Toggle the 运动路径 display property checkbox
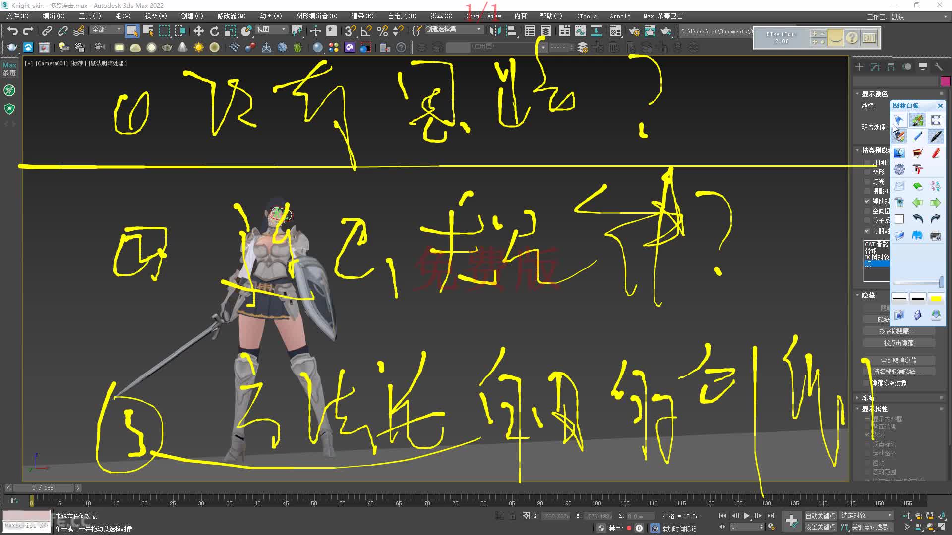This screenshot has height=535, width=952. point(867,453)
